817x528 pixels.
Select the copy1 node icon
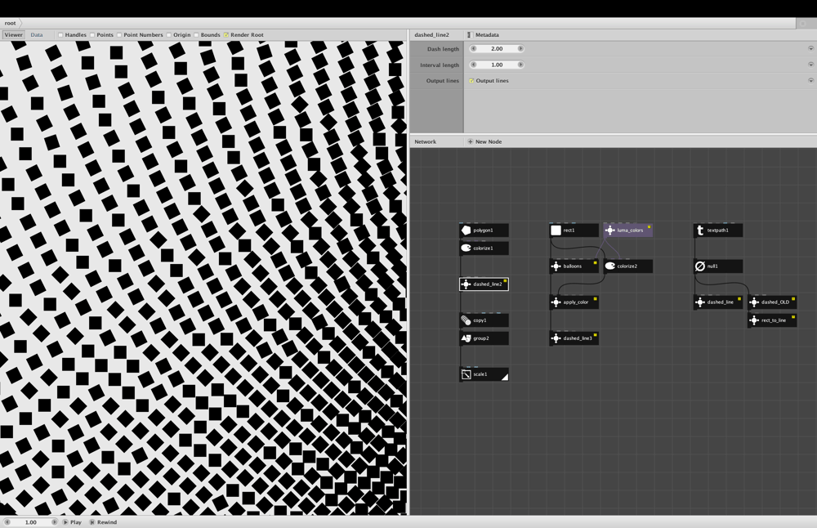[466, 320]
